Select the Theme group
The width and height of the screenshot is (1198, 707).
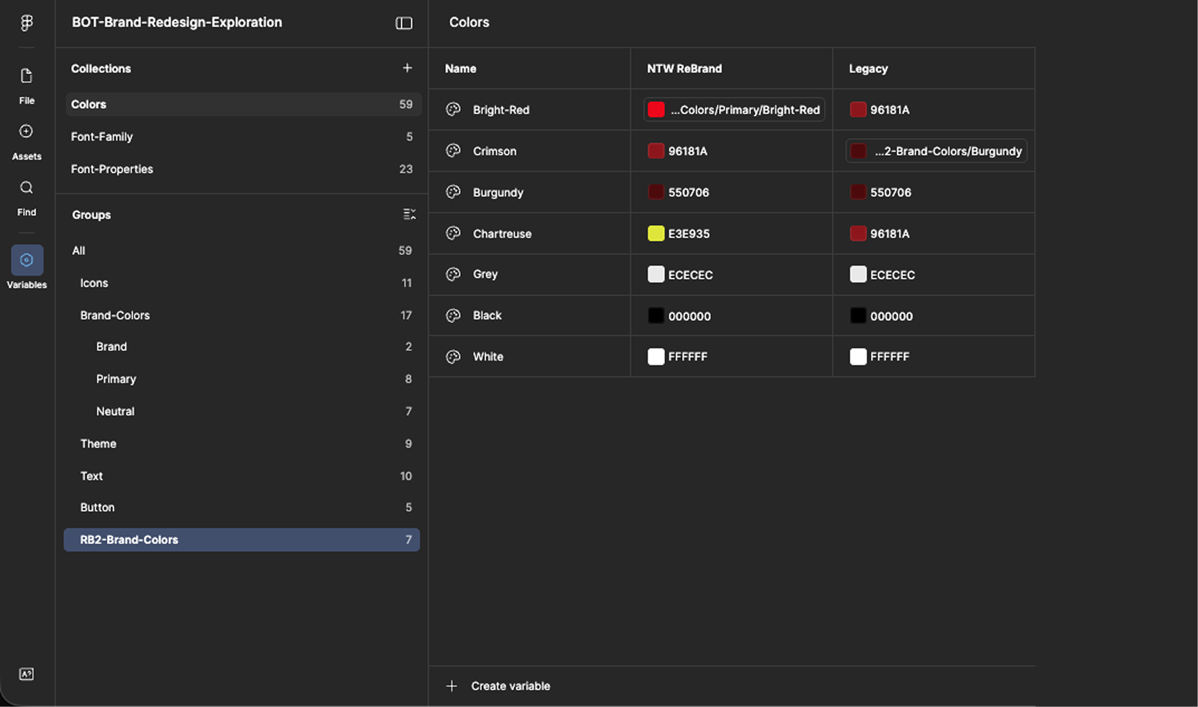coord(98,444)
